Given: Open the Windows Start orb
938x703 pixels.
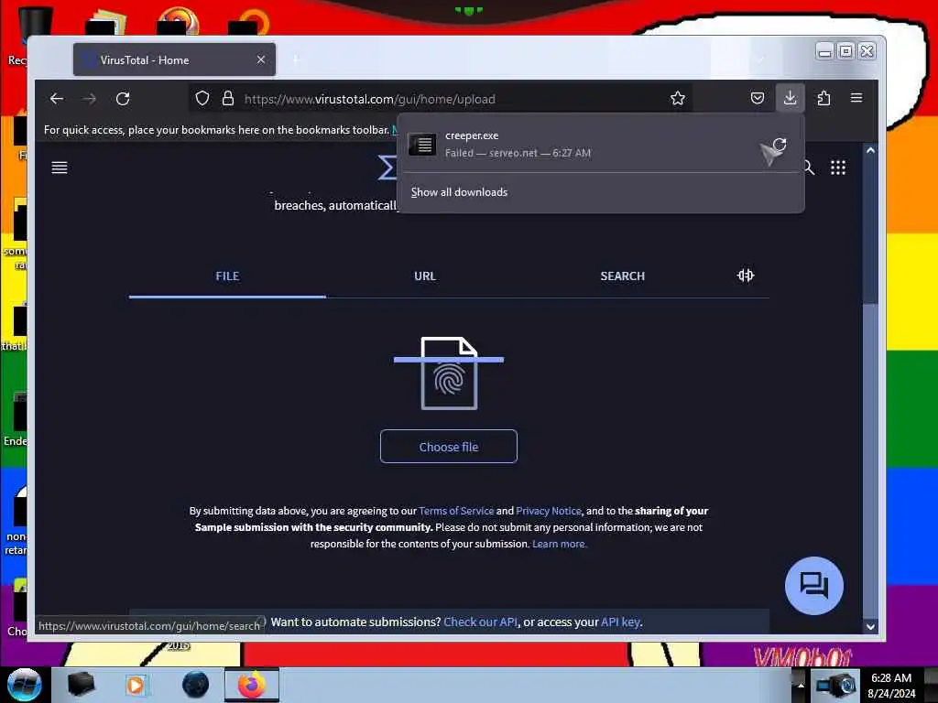Looking at the screenshot, I should [x=24, y=685].
